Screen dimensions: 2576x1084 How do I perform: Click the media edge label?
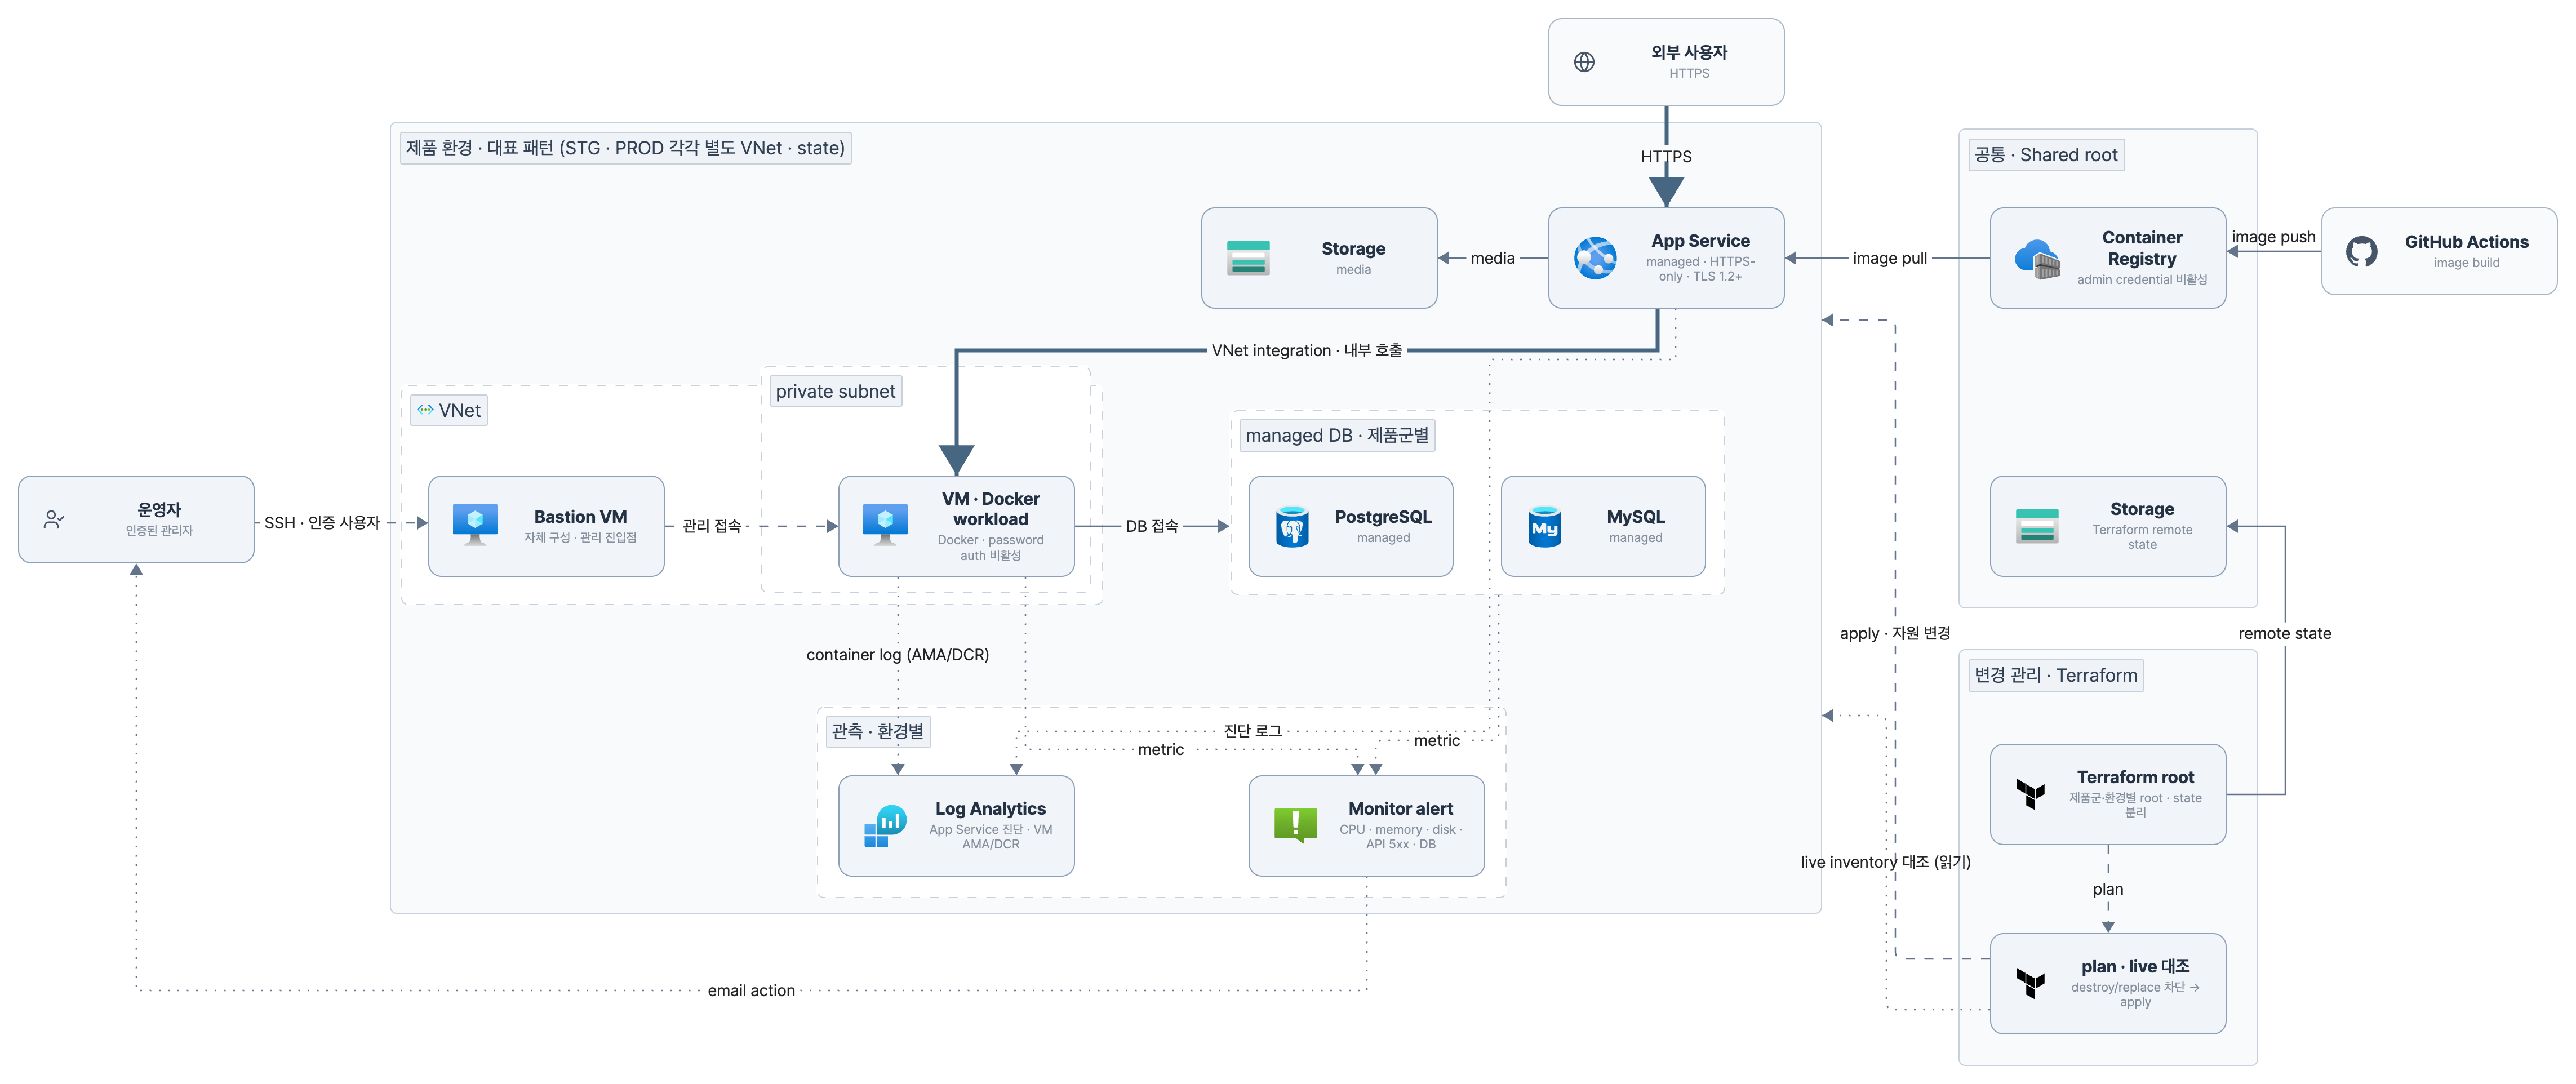coord(1492,258)
